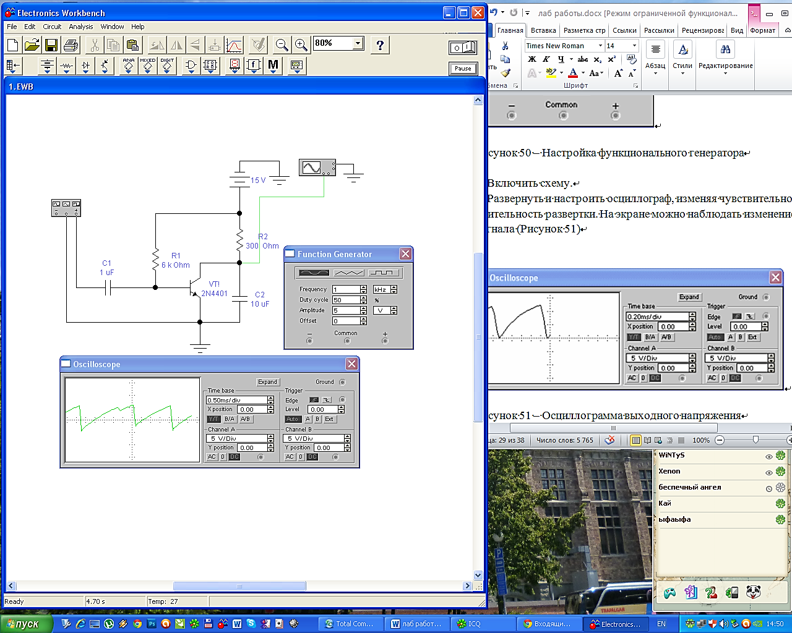
Task: Switch to Ссылки tab in Word
Action: coord(624,30)
